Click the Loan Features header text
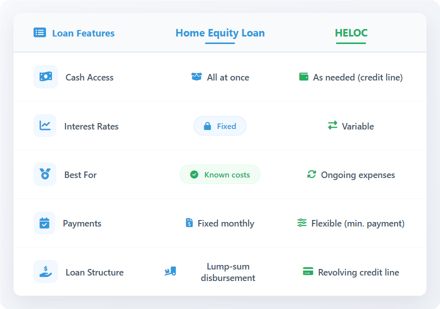The image size is (440, 309). pos(83,33)
